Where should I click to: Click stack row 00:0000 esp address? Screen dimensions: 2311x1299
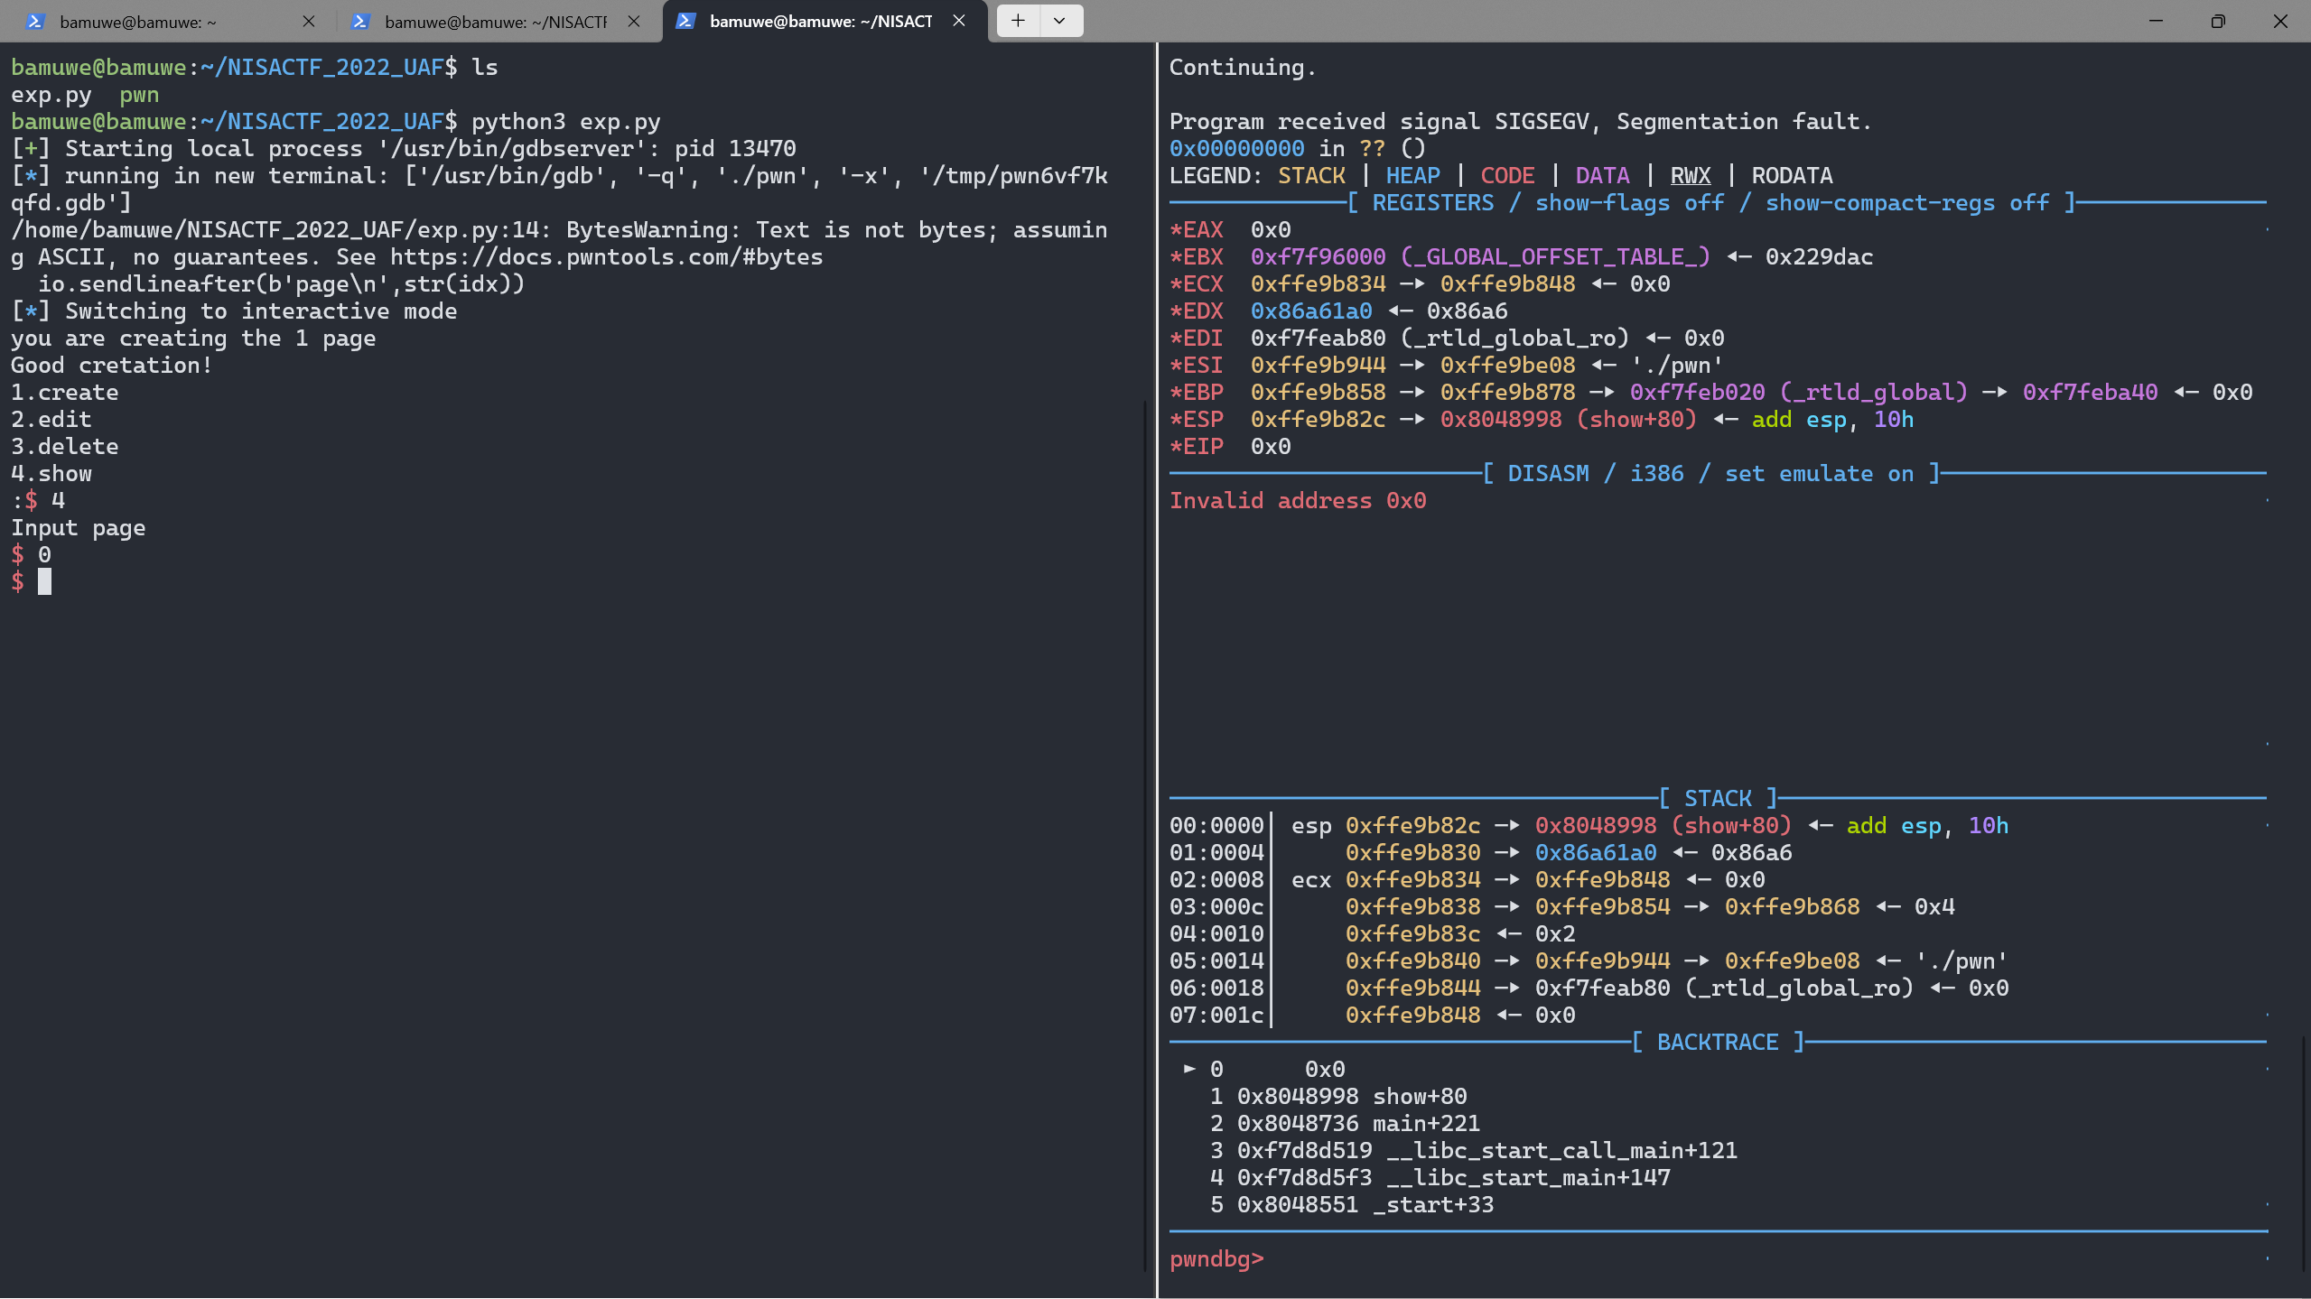pyautogui.click(x=1413, y=826)
